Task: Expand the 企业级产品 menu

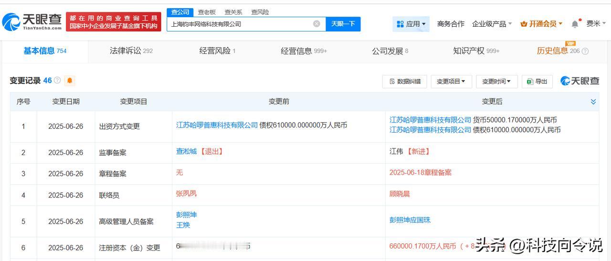Action: click(x=492, y=24)
